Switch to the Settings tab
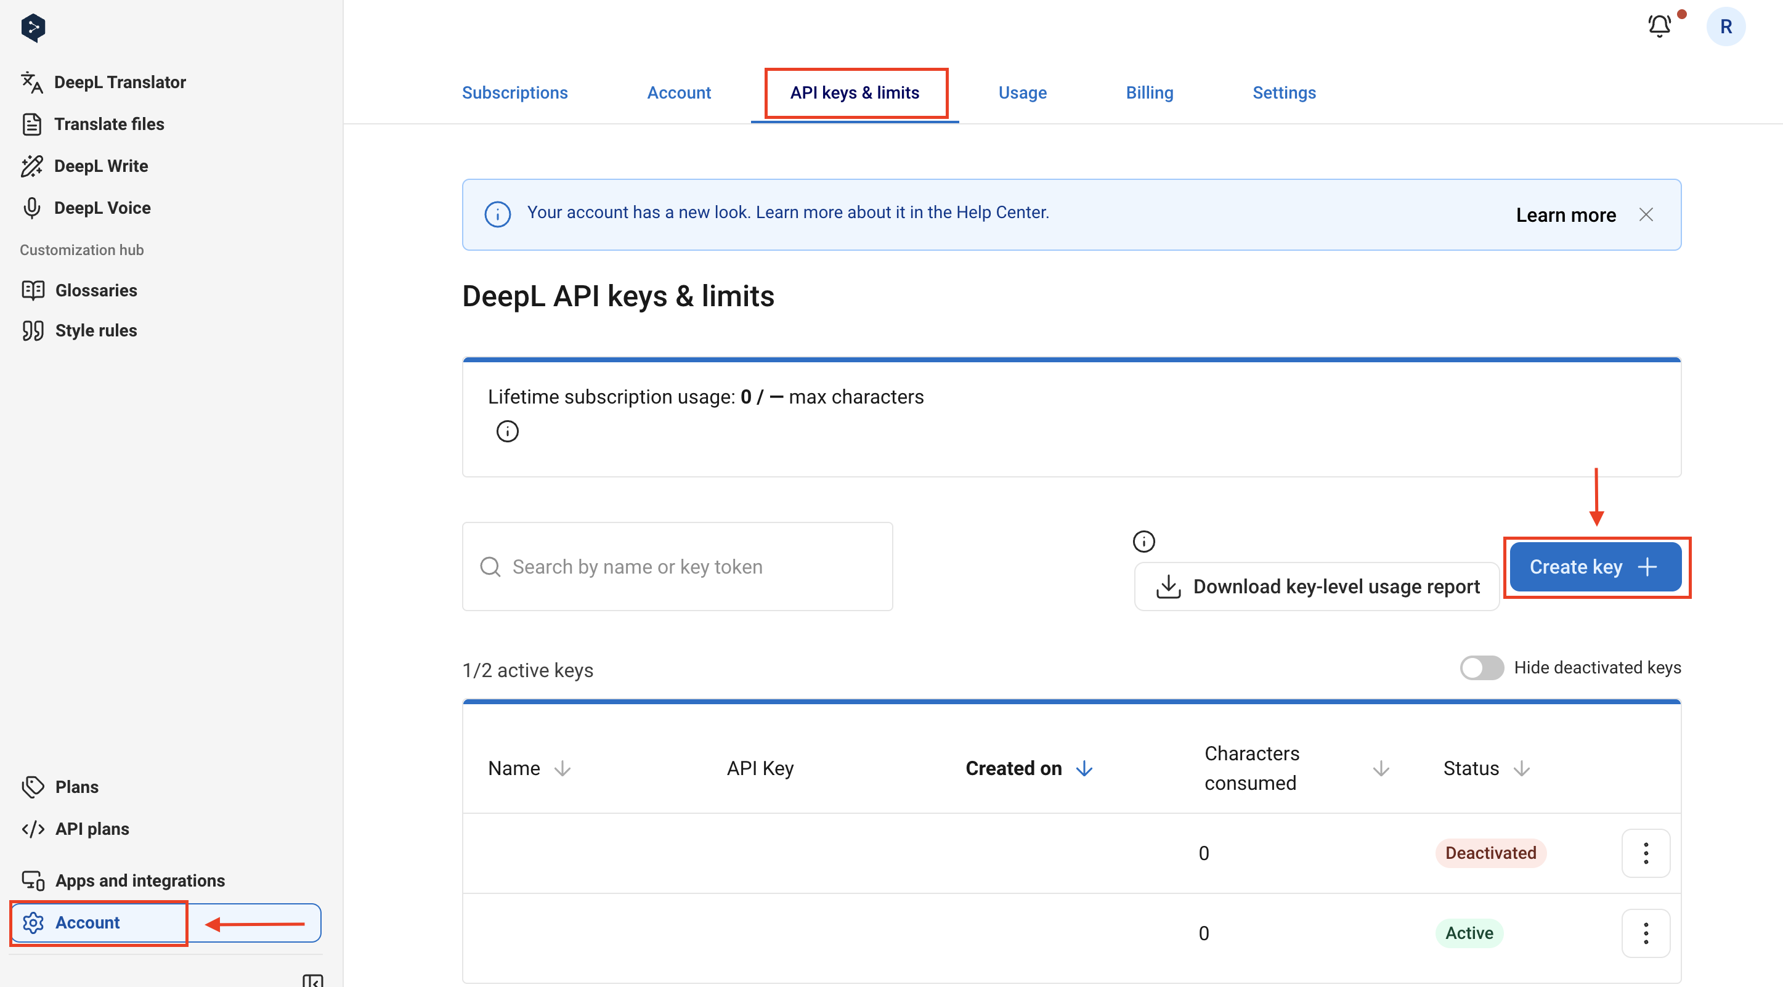This screenshot has width=1783, height=987. coord(1284,93)
